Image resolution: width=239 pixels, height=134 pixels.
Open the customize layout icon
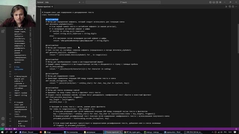(x=220, y=2)
